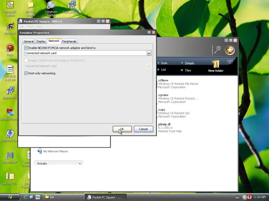The height and width of the screenshot is (201, 269).
Task: Click the 11:03 AM taskbar clock
Action: coord(259,197)
